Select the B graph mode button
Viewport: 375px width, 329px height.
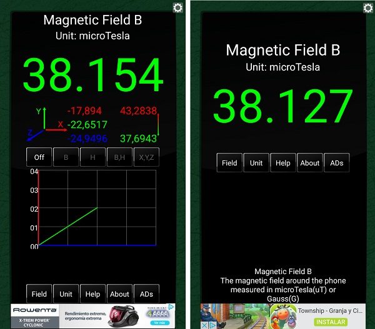tap(66, 158)
